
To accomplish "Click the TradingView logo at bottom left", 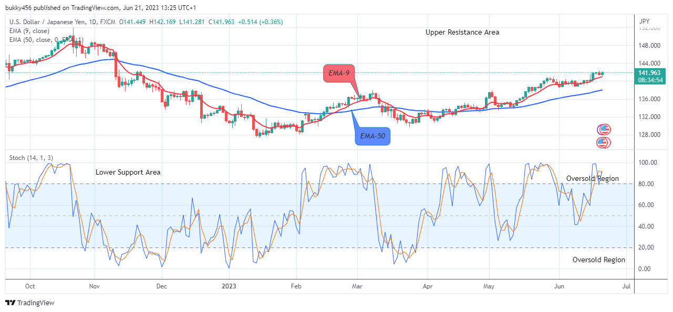I will pyautogui.click(x=30, y=303).
